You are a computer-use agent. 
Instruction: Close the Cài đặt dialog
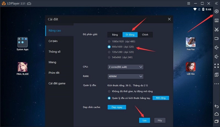[169, 19]
